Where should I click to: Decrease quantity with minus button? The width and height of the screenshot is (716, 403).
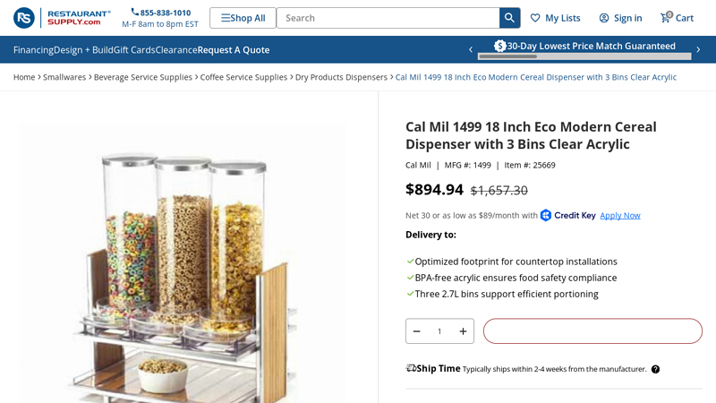tap(416, 331)
